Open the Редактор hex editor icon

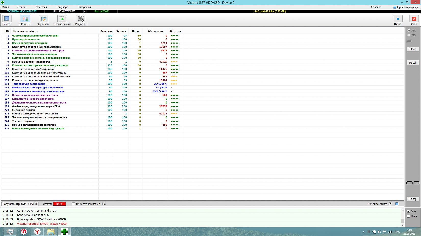tap(81, 19)
